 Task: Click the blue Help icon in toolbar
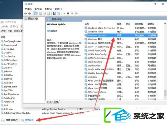(x=54, y=13)
